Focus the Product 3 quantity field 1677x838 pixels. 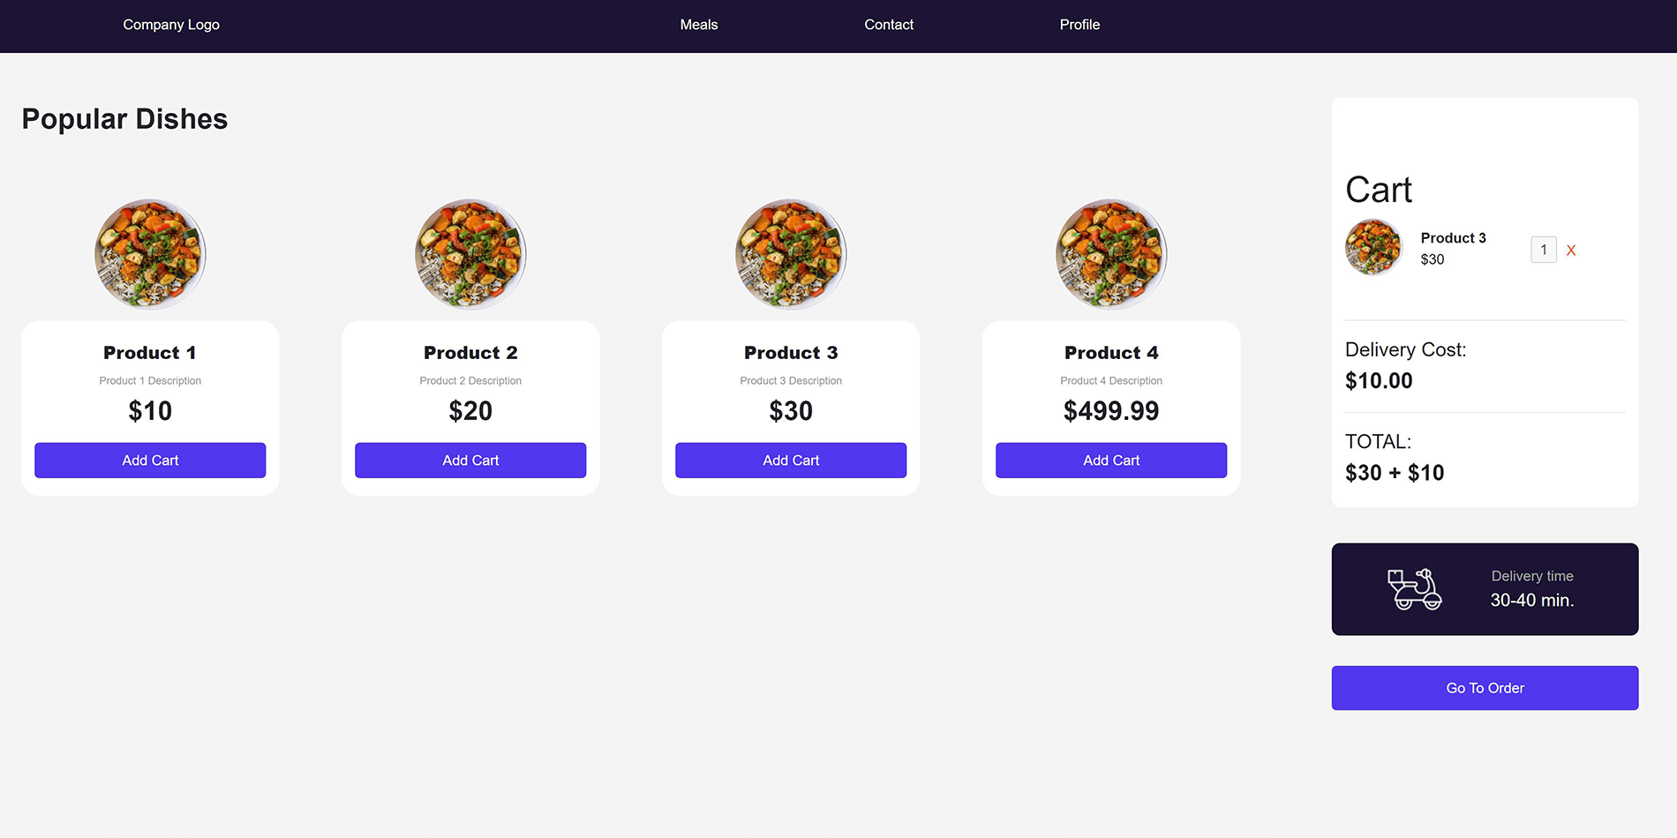point(1543,250)
